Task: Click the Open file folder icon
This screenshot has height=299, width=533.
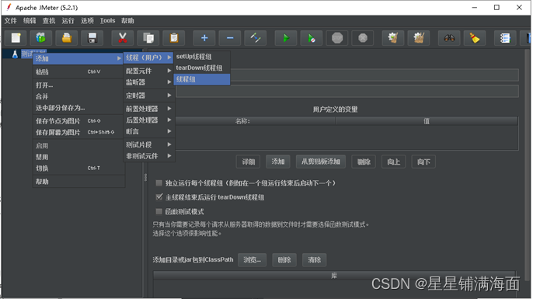Action: pyautogui.click(x=67, y=38)
